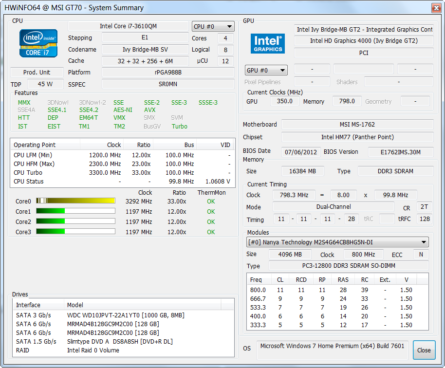This screenshot has width=445, height=368.
Task: Click the Prod. Unit button
Action: tap(37, 73)
